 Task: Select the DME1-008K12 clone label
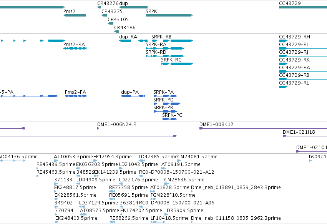click(x=216, y=124)
